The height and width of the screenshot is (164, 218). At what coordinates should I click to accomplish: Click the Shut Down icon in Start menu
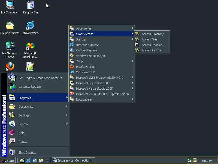[12, 152]
